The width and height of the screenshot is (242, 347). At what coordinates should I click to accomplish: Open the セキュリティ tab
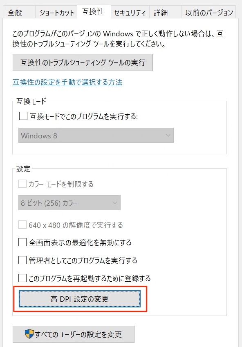(130, 12)
